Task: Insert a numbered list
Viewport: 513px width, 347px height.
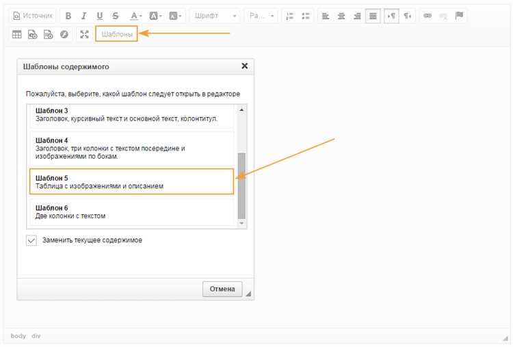Action: point(289,16)
